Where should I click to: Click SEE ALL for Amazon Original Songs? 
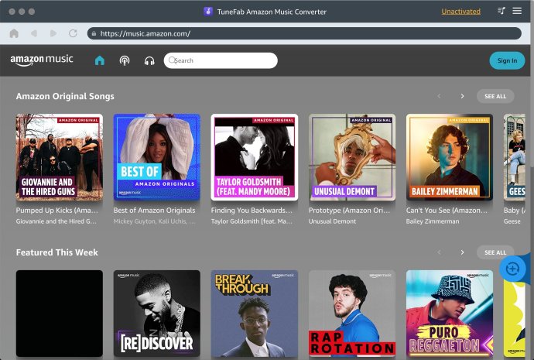(x=495, y=96)
